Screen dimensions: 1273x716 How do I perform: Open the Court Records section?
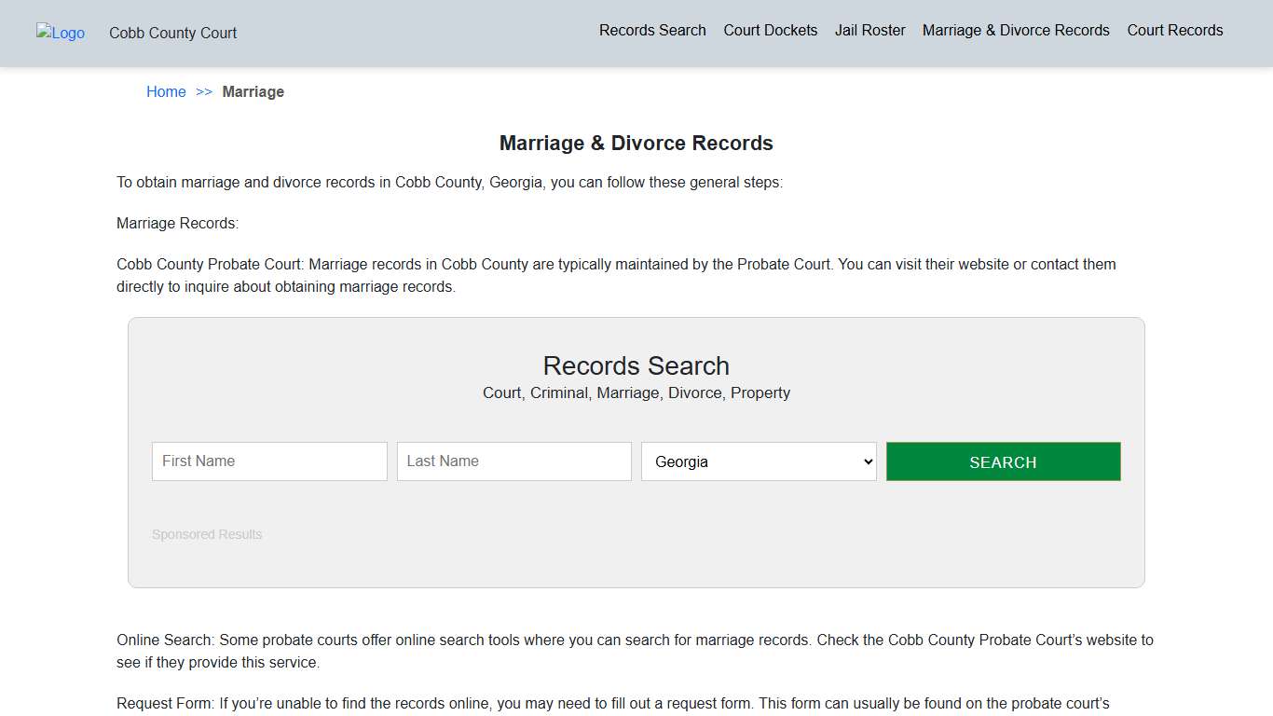pos(1174,30)
